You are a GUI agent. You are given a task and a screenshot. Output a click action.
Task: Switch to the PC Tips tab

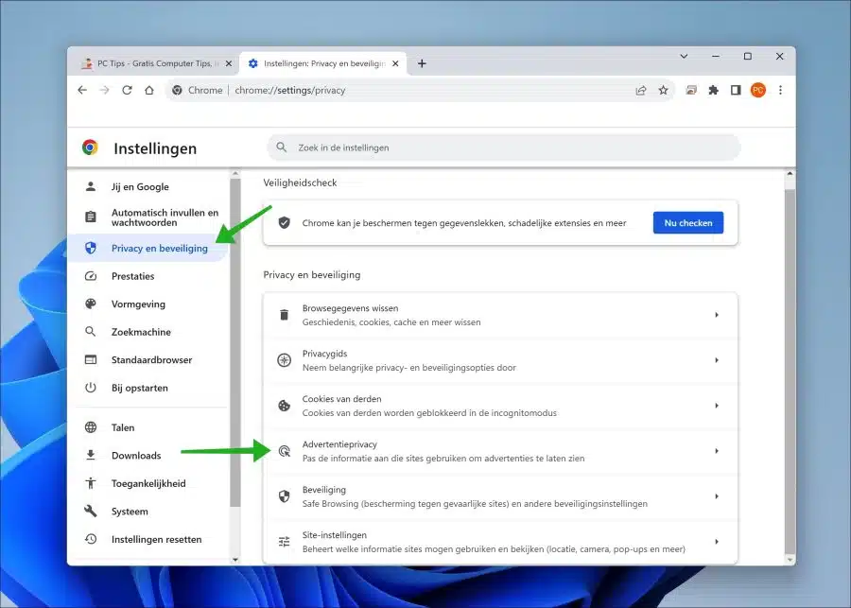tap(157, 63)
